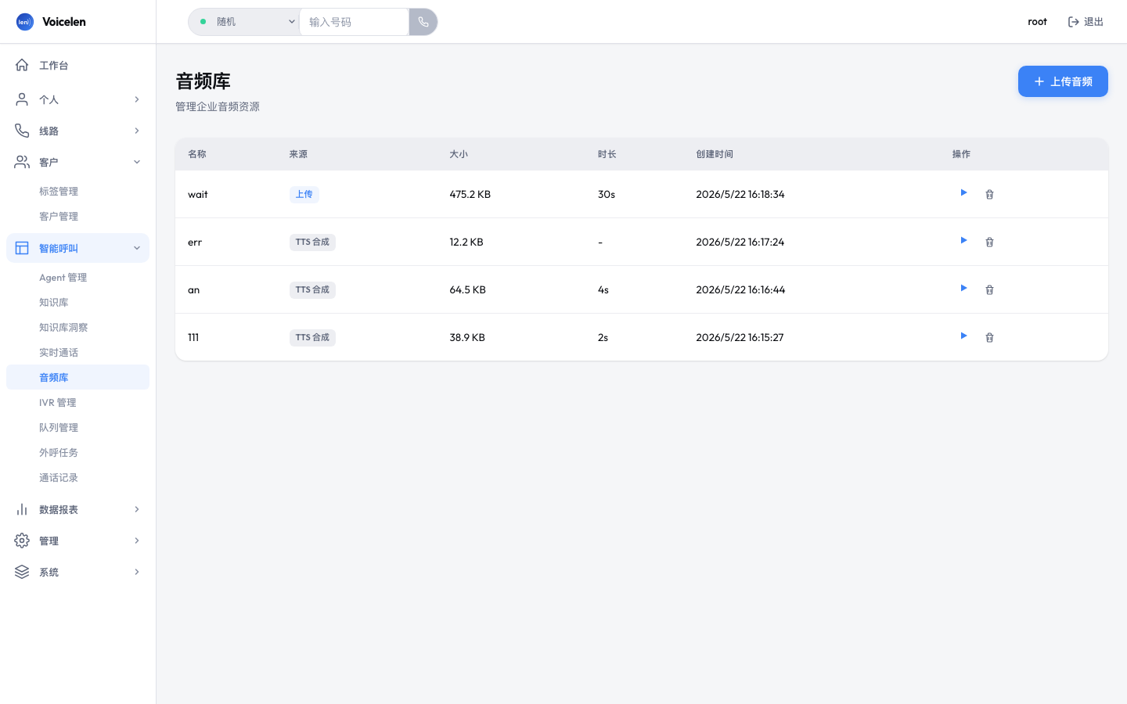Click the 38.9 KB size cell
Image resolution: width=1127 pixels, height=704 pixels.
467,337
